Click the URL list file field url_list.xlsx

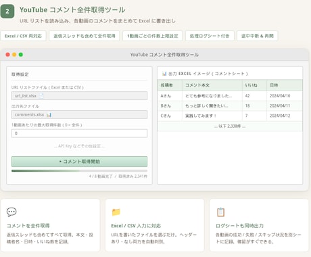pos(79,96)
